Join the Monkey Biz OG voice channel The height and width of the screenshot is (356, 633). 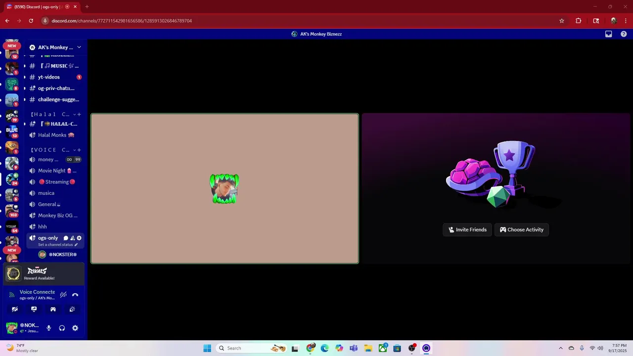pos(55,216)
